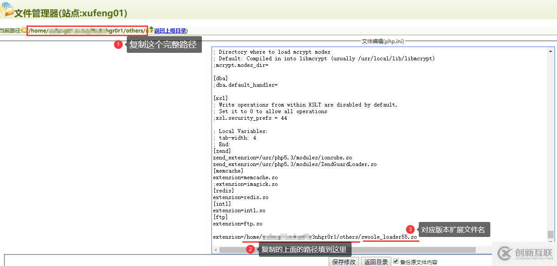Click the [intl] section header line
Viewport: 557px width, 266px height.
(x=222, y=204)
